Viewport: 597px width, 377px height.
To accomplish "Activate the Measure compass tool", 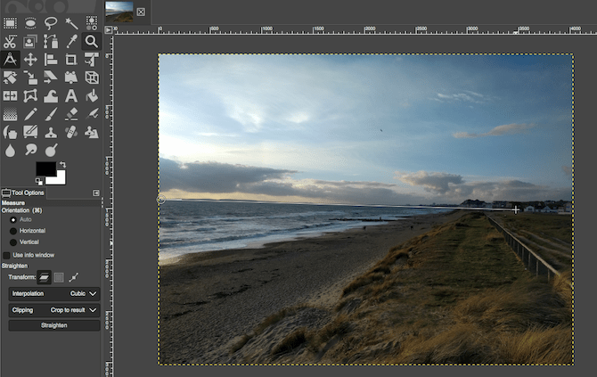I will click(x=10, y=60).
